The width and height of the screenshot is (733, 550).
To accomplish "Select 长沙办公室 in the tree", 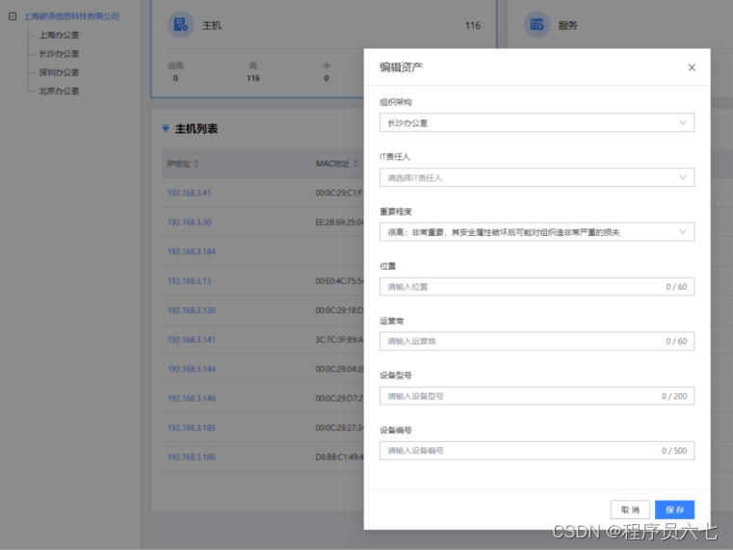I will coord(59,54).
